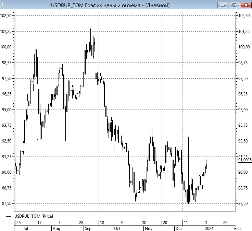Click 102,50 on the left price axis

click(x=6, y=16)
